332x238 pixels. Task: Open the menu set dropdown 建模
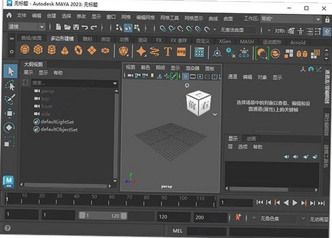[26, 26]
